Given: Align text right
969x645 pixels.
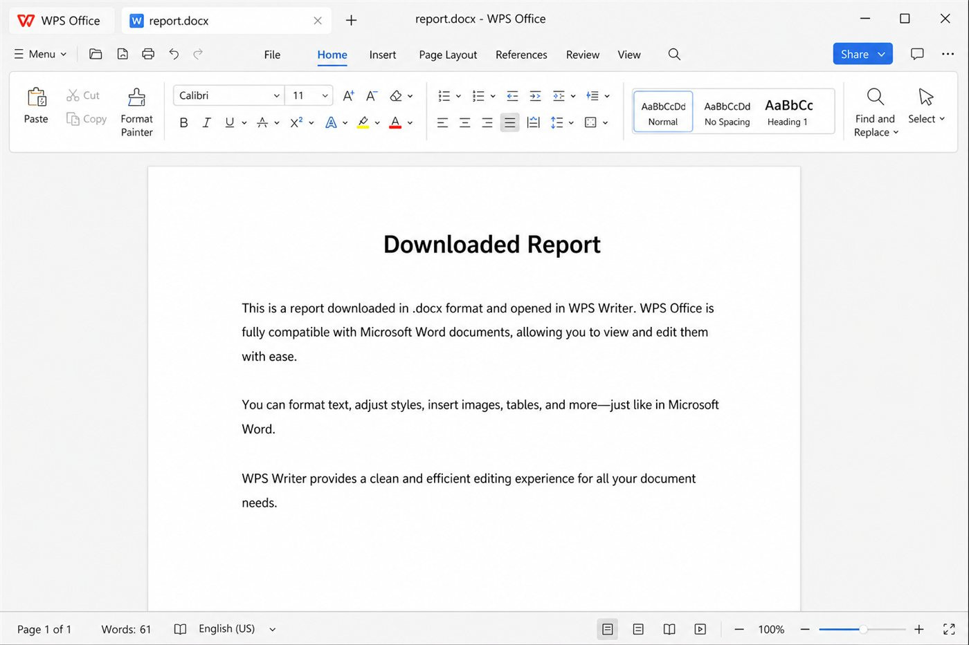Looking at the screenshot, I should coord(487,122).
